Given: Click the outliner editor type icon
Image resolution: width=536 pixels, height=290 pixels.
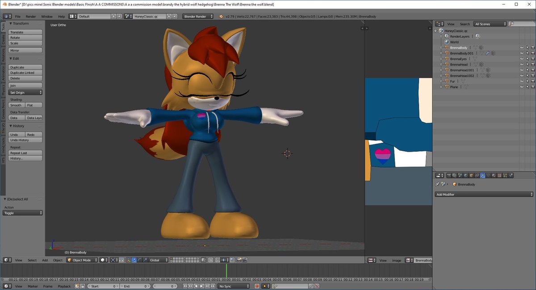Looking at the screenshot, I should pyautogui.click(x=440, y=24).
